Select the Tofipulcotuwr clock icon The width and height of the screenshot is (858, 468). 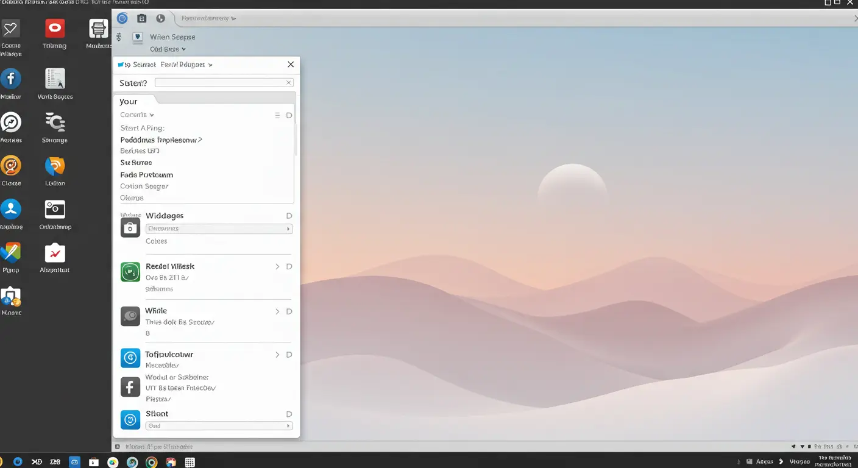click(130, 358)
